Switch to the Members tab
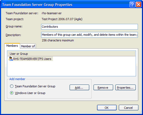The height and width of the screenshot is (115, 143). [x=12, y=46]
